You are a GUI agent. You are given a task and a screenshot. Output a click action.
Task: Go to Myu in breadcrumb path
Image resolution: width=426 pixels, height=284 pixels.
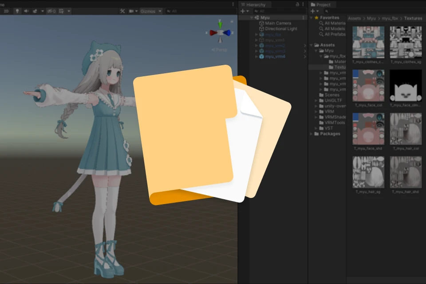tap(371, 19)
